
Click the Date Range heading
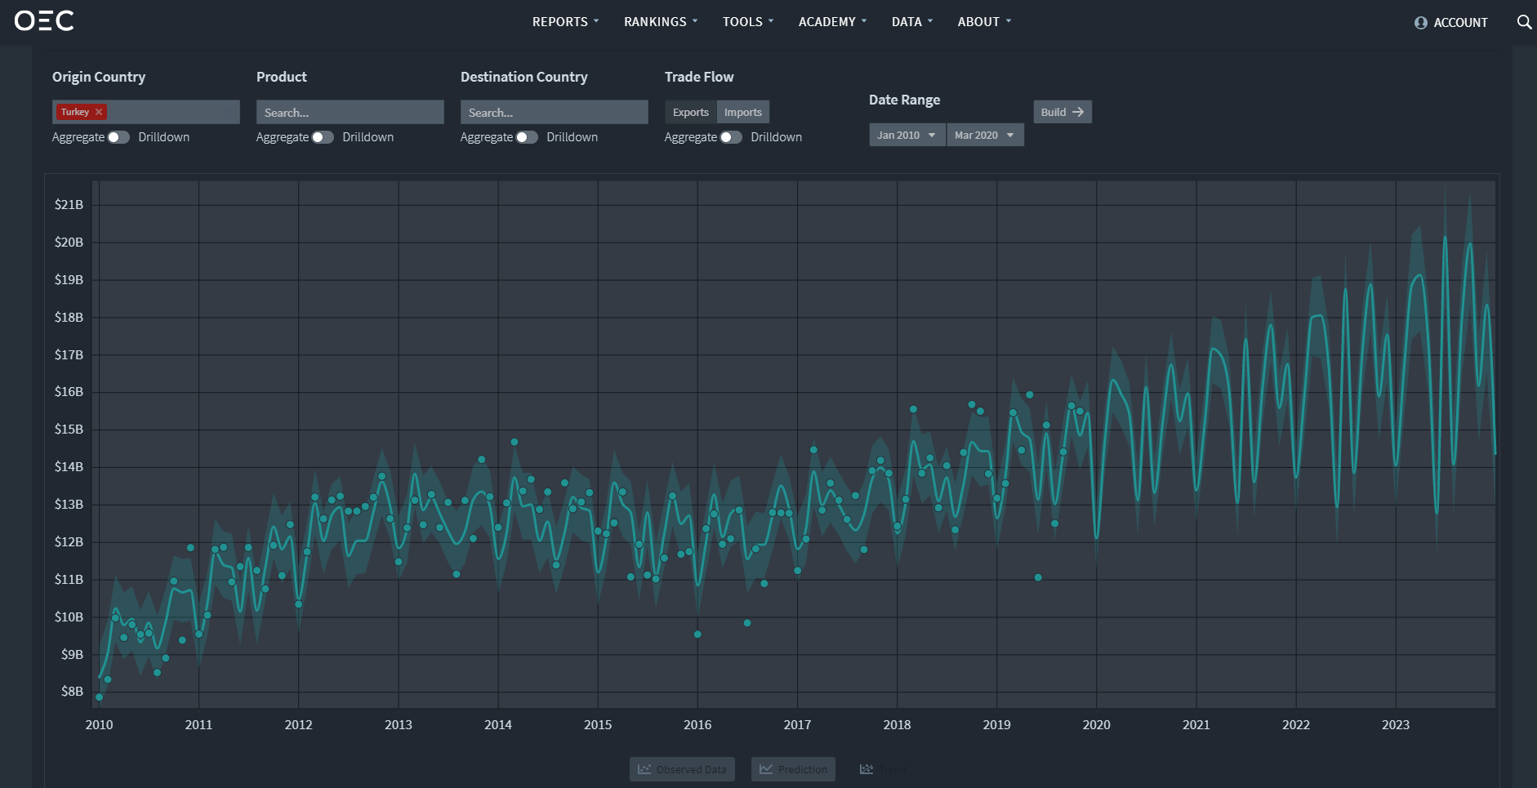(x=904, y=100)
